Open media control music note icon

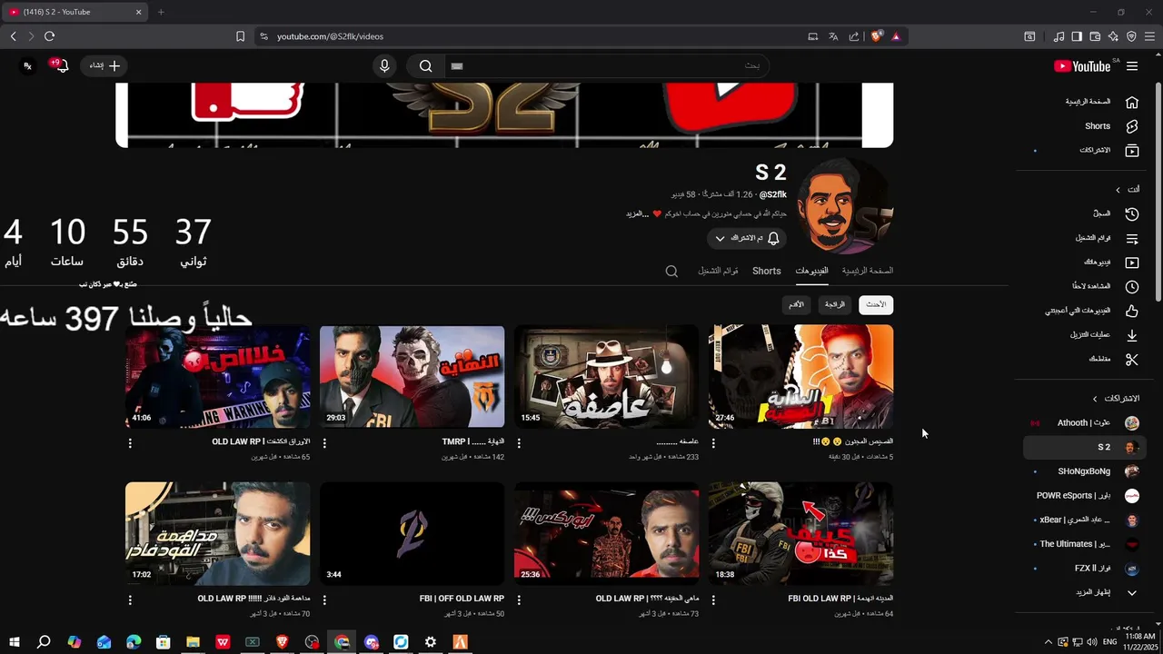pos(1059,36)
